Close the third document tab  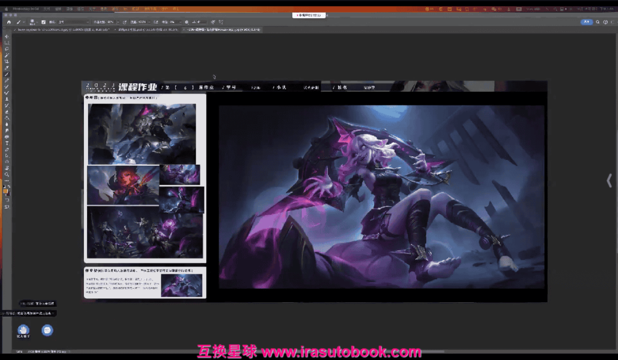point(183,30)
